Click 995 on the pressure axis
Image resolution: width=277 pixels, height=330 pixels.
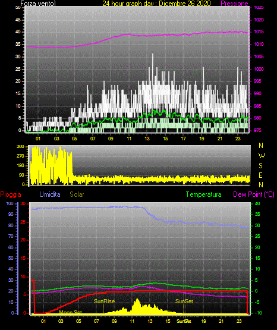pos(257,81)
